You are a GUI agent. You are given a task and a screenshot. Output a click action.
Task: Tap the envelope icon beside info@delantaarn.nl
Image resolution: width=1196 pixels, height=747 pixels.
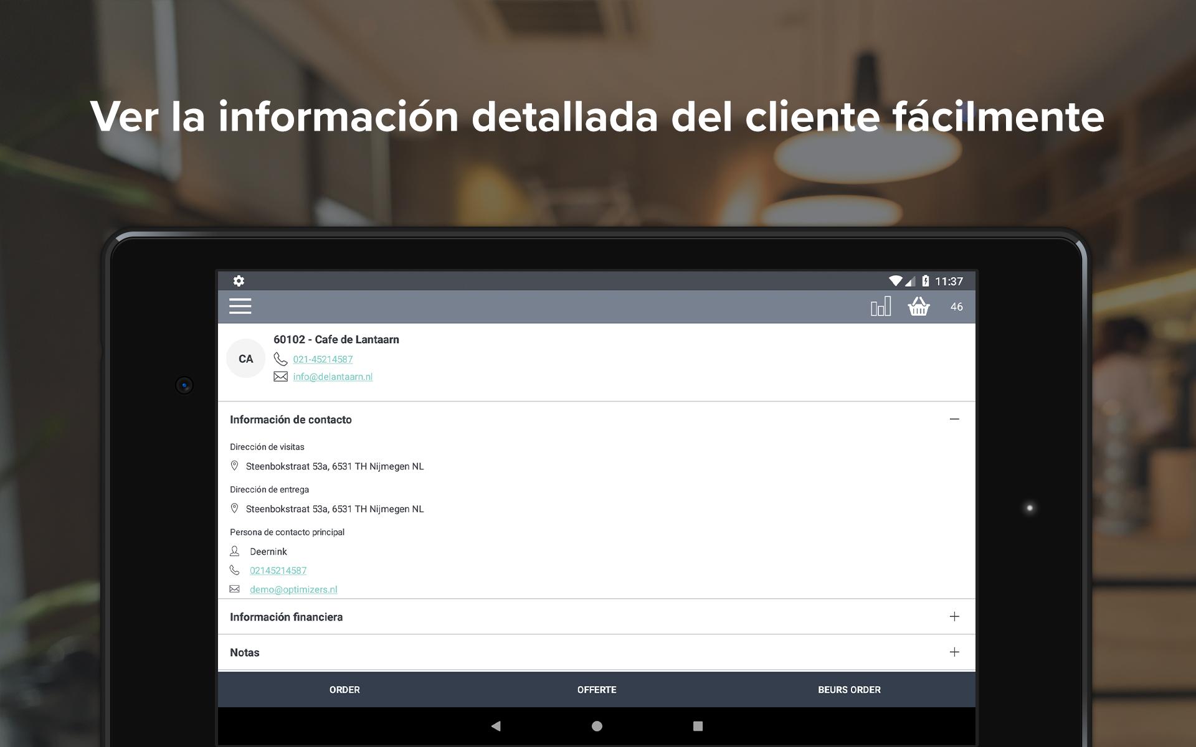280,377
